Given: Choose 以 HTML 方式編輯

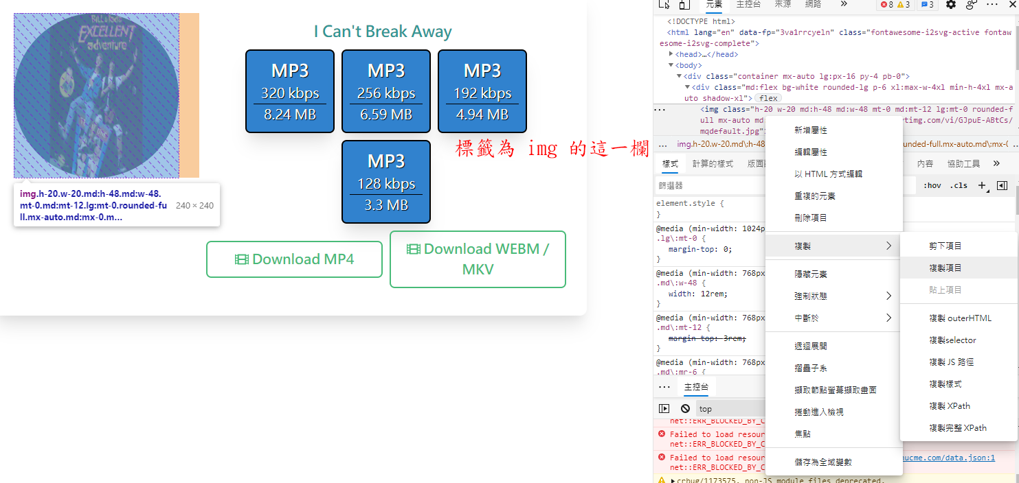Looking at the screenshot, I should tap(833, 174).
